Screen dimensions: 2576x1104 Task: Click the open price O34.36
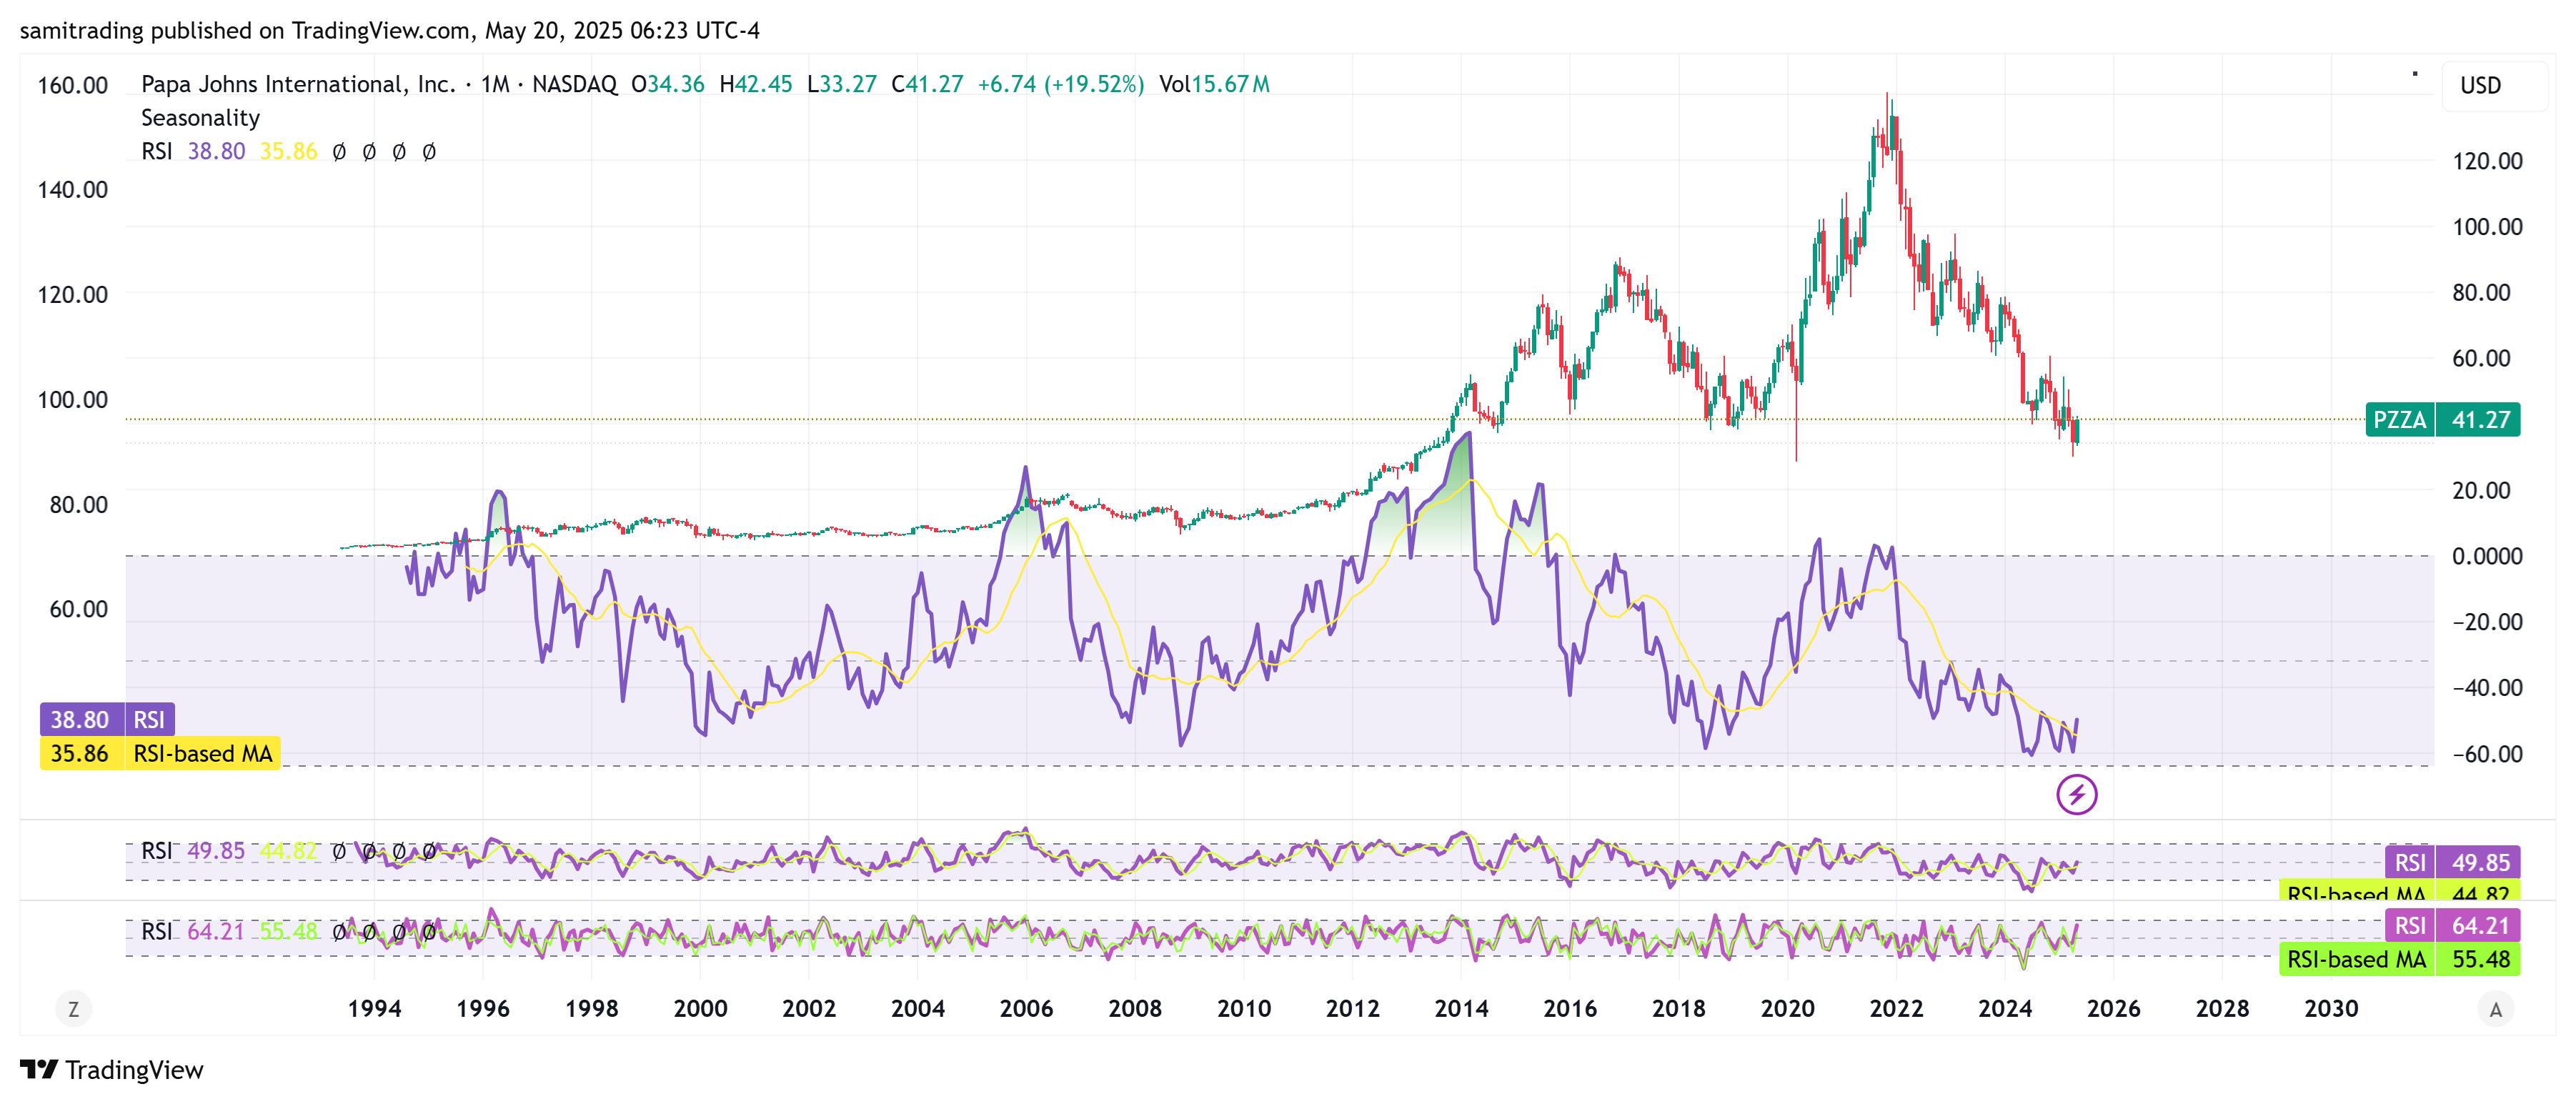click(x=668, y=84)
